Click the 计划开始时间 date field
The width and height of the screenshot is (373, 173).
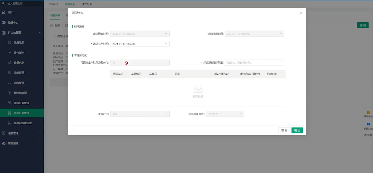click(x=140, y=34)
